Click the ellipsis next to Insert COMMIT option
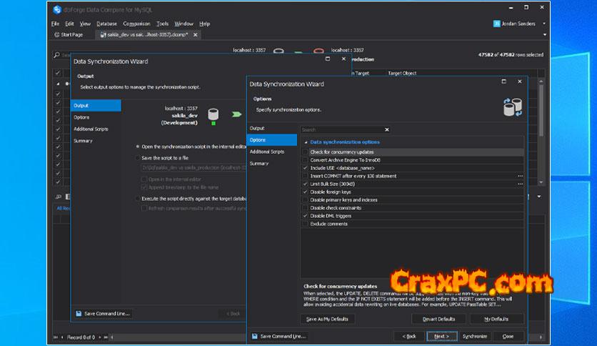The image size is (597, 346). (x=520, y=176)
